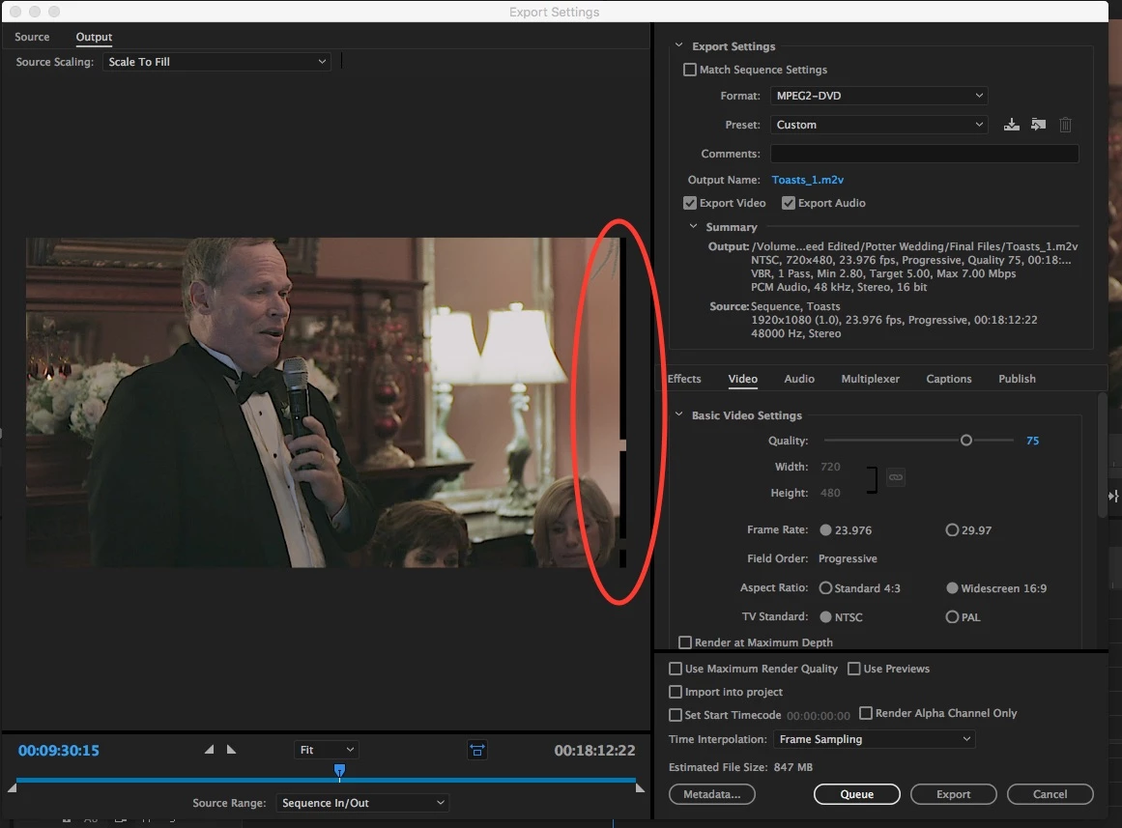Click the Save Preset icon
This screenshot has height=828, width=1122.
point(1011,125)
